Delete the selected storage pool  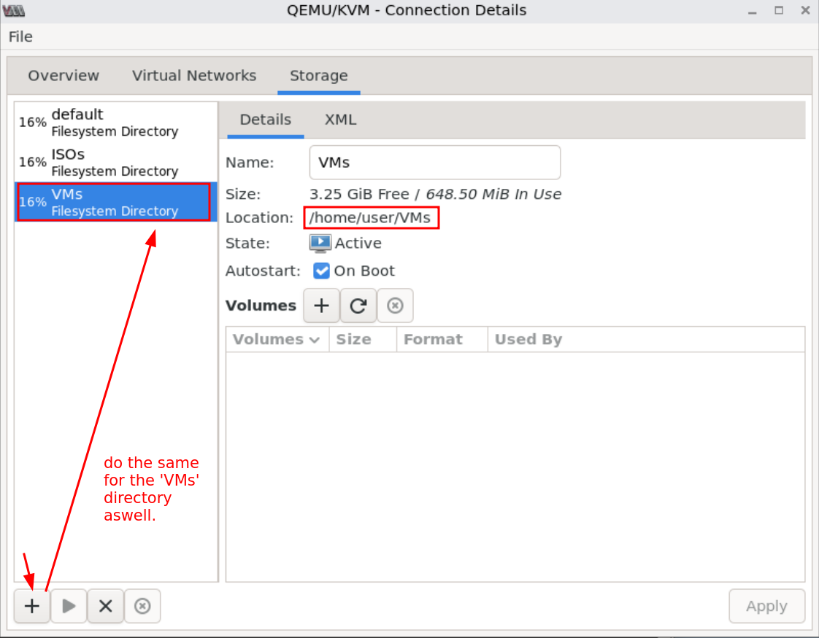coord(142,606)
